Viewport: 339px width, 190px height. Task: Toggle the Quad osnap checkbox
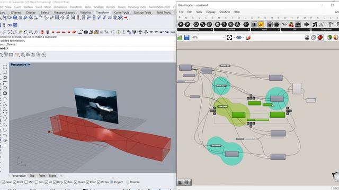75,182
